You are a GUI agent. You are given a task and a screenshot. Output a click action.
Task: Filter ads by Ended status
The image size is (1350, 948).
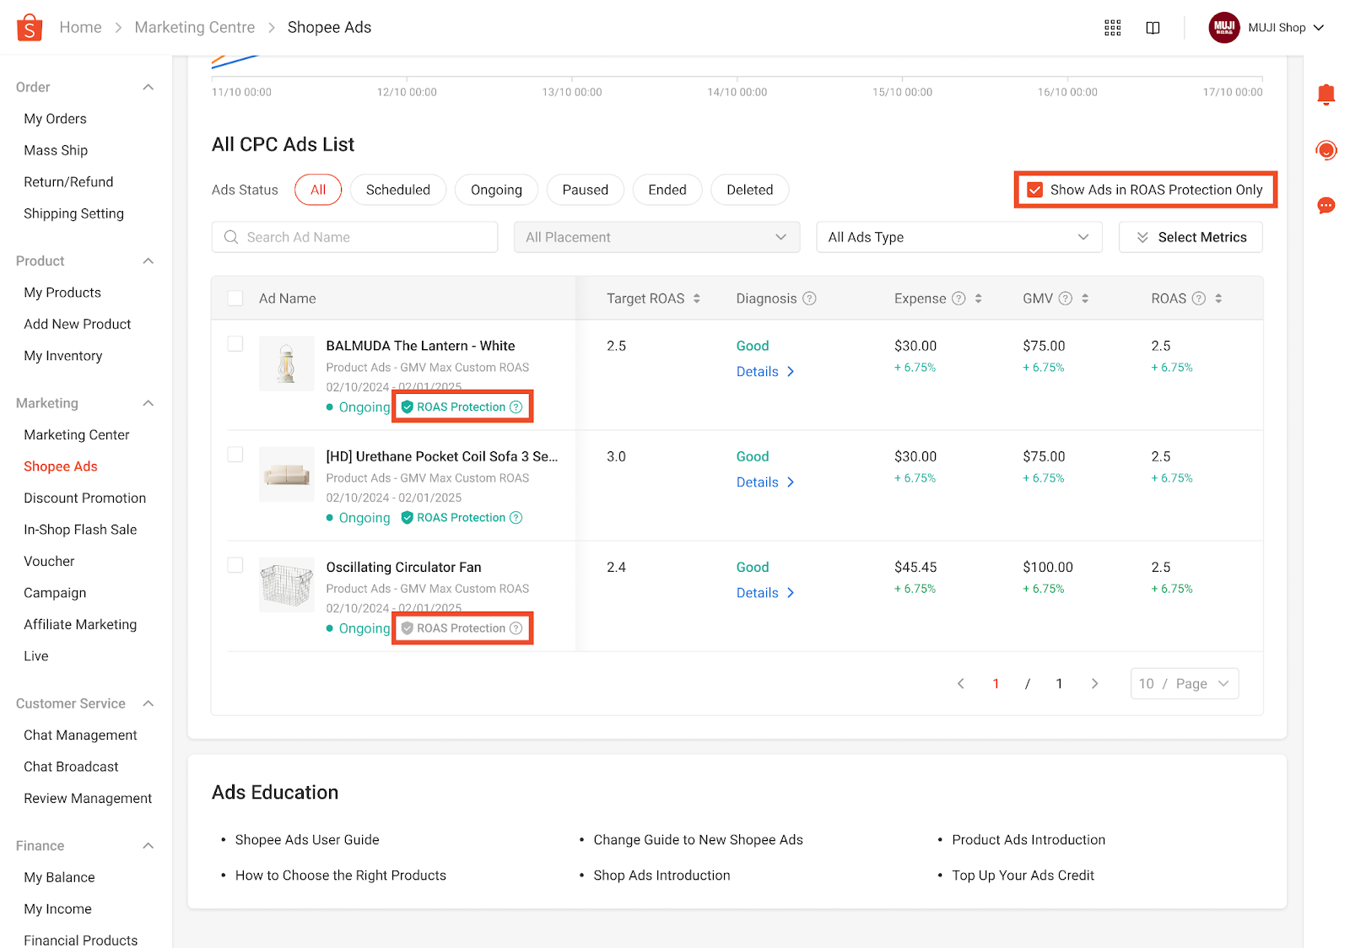(667, 190)
